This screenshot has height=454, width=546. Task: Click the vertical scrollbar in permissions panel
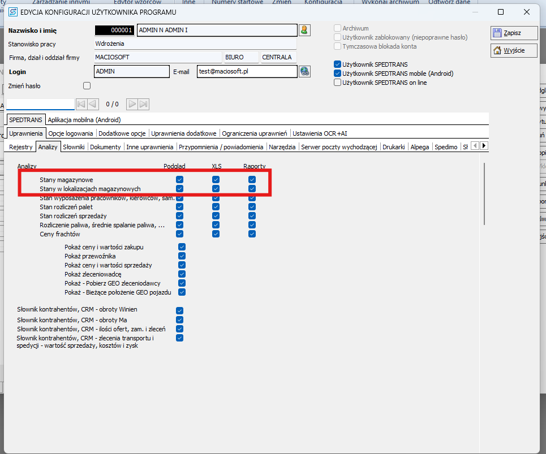484,193
